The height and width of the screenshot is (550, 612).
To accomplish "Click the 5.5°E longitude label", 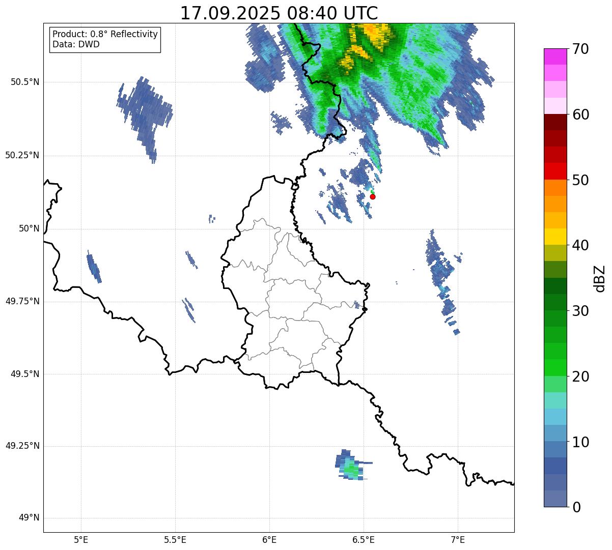I will click(x=175, y=539).
